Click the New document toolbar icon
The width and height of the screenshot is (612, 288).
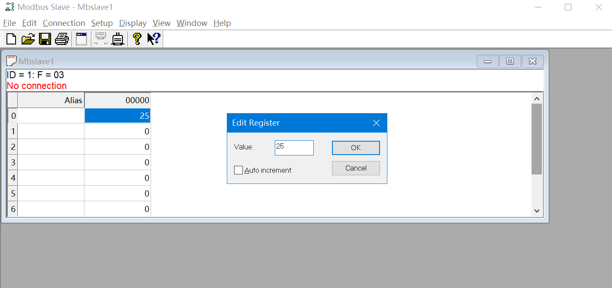pos(11,39)
